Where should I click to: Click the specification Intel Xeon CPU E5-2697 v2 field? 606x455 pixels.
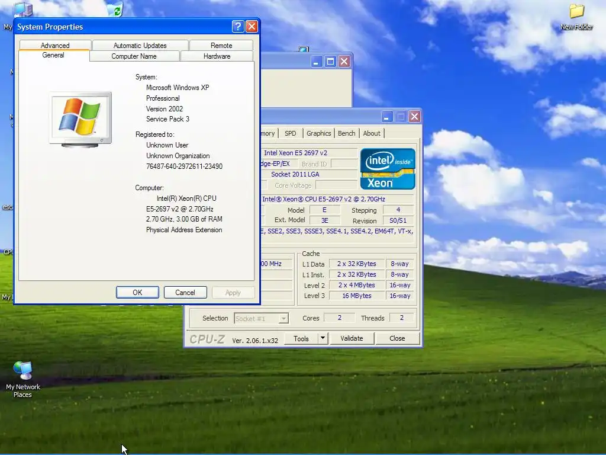pos(337,199)
